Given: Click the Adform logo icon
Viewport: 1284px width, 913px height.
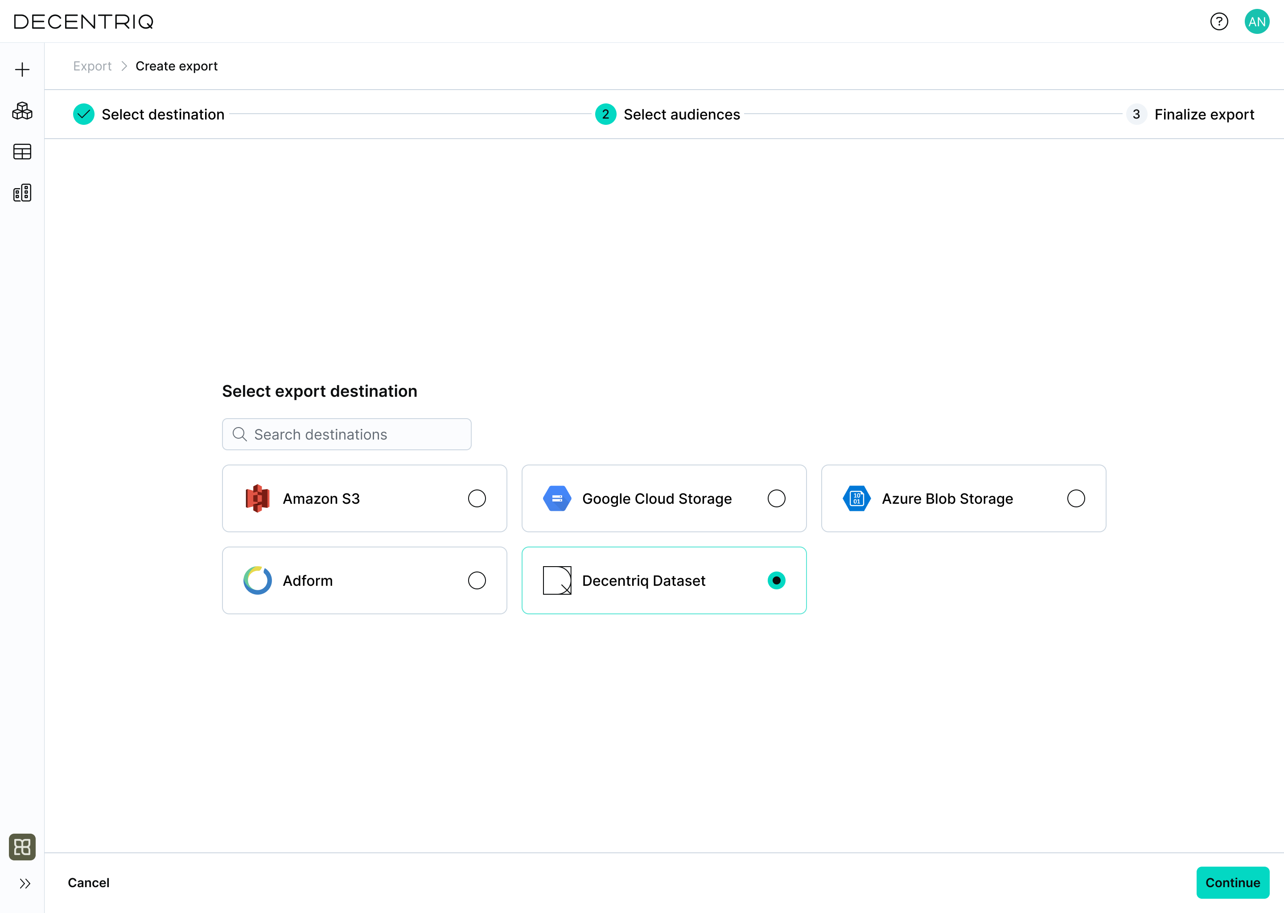Looking at the screenshot, I should pyautogui.click(x=258, y=580).
